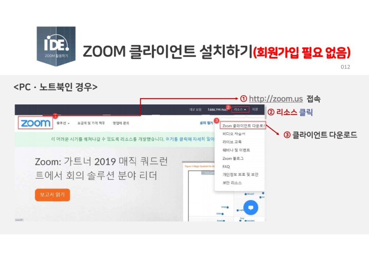Select 라이브 교육 menu entry
369x261 pixels.
click(x=232, y=142)
